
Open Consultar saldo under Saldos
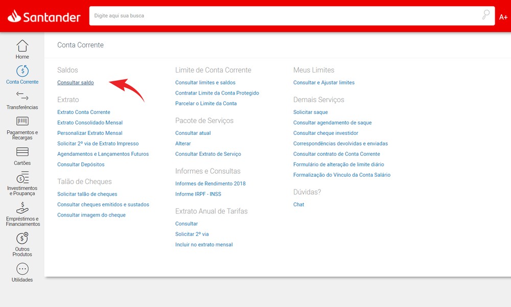(75, 82)
